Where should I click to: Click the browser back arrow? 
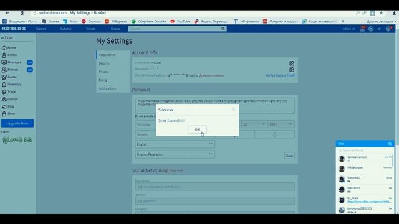7,13
